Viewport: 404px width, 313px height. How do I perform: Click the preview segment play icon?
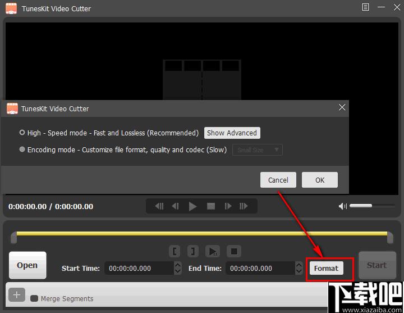212,251
